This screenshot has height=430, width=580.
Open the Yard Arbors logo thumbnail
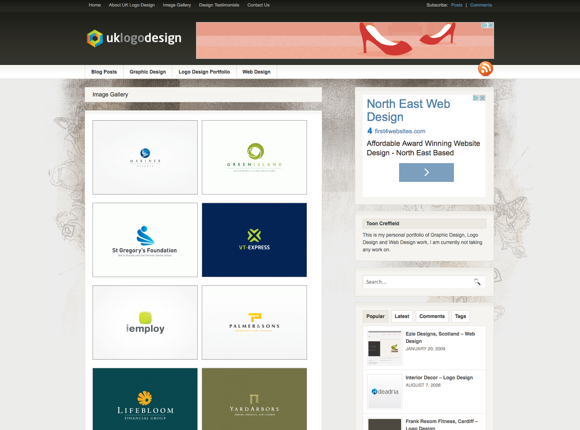(254, 399)
